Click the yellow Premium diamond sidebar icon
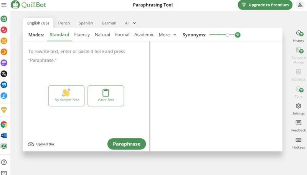Viewport: 307px width, 175px height. coord(4,110)
